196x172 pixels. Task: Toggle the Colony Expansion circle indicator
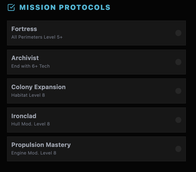[x=178, y=91]
